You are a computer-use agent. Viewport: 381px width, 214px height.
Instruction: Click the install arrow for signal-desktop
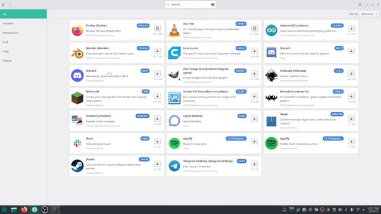click(254, 118)
